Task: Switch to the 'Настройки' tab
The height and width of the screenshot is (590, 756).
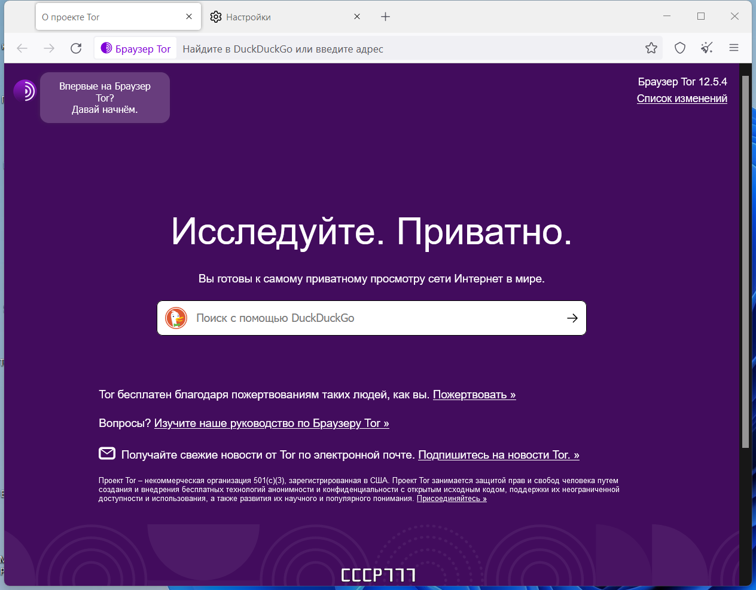Action: [x=286, y=17]
